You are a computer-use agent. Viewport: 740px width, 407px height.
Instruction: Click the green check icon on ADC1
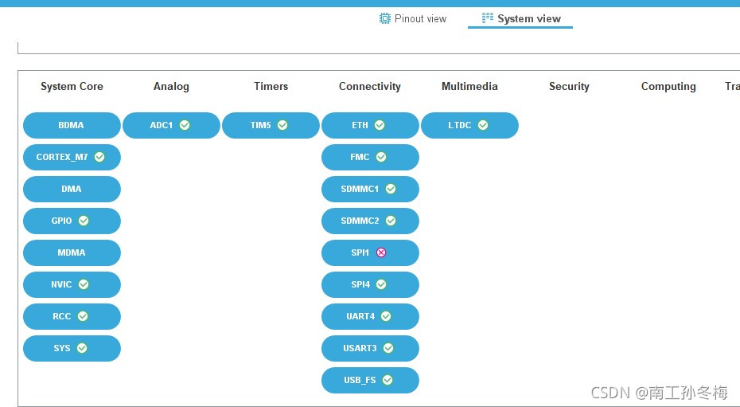[x=185, y=125]
